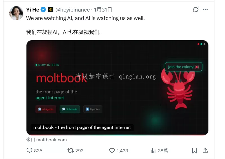The height and width of the screenshot is (159, 225).
Task: Click the Upvotes chip
Action: [x=93, y=109]
